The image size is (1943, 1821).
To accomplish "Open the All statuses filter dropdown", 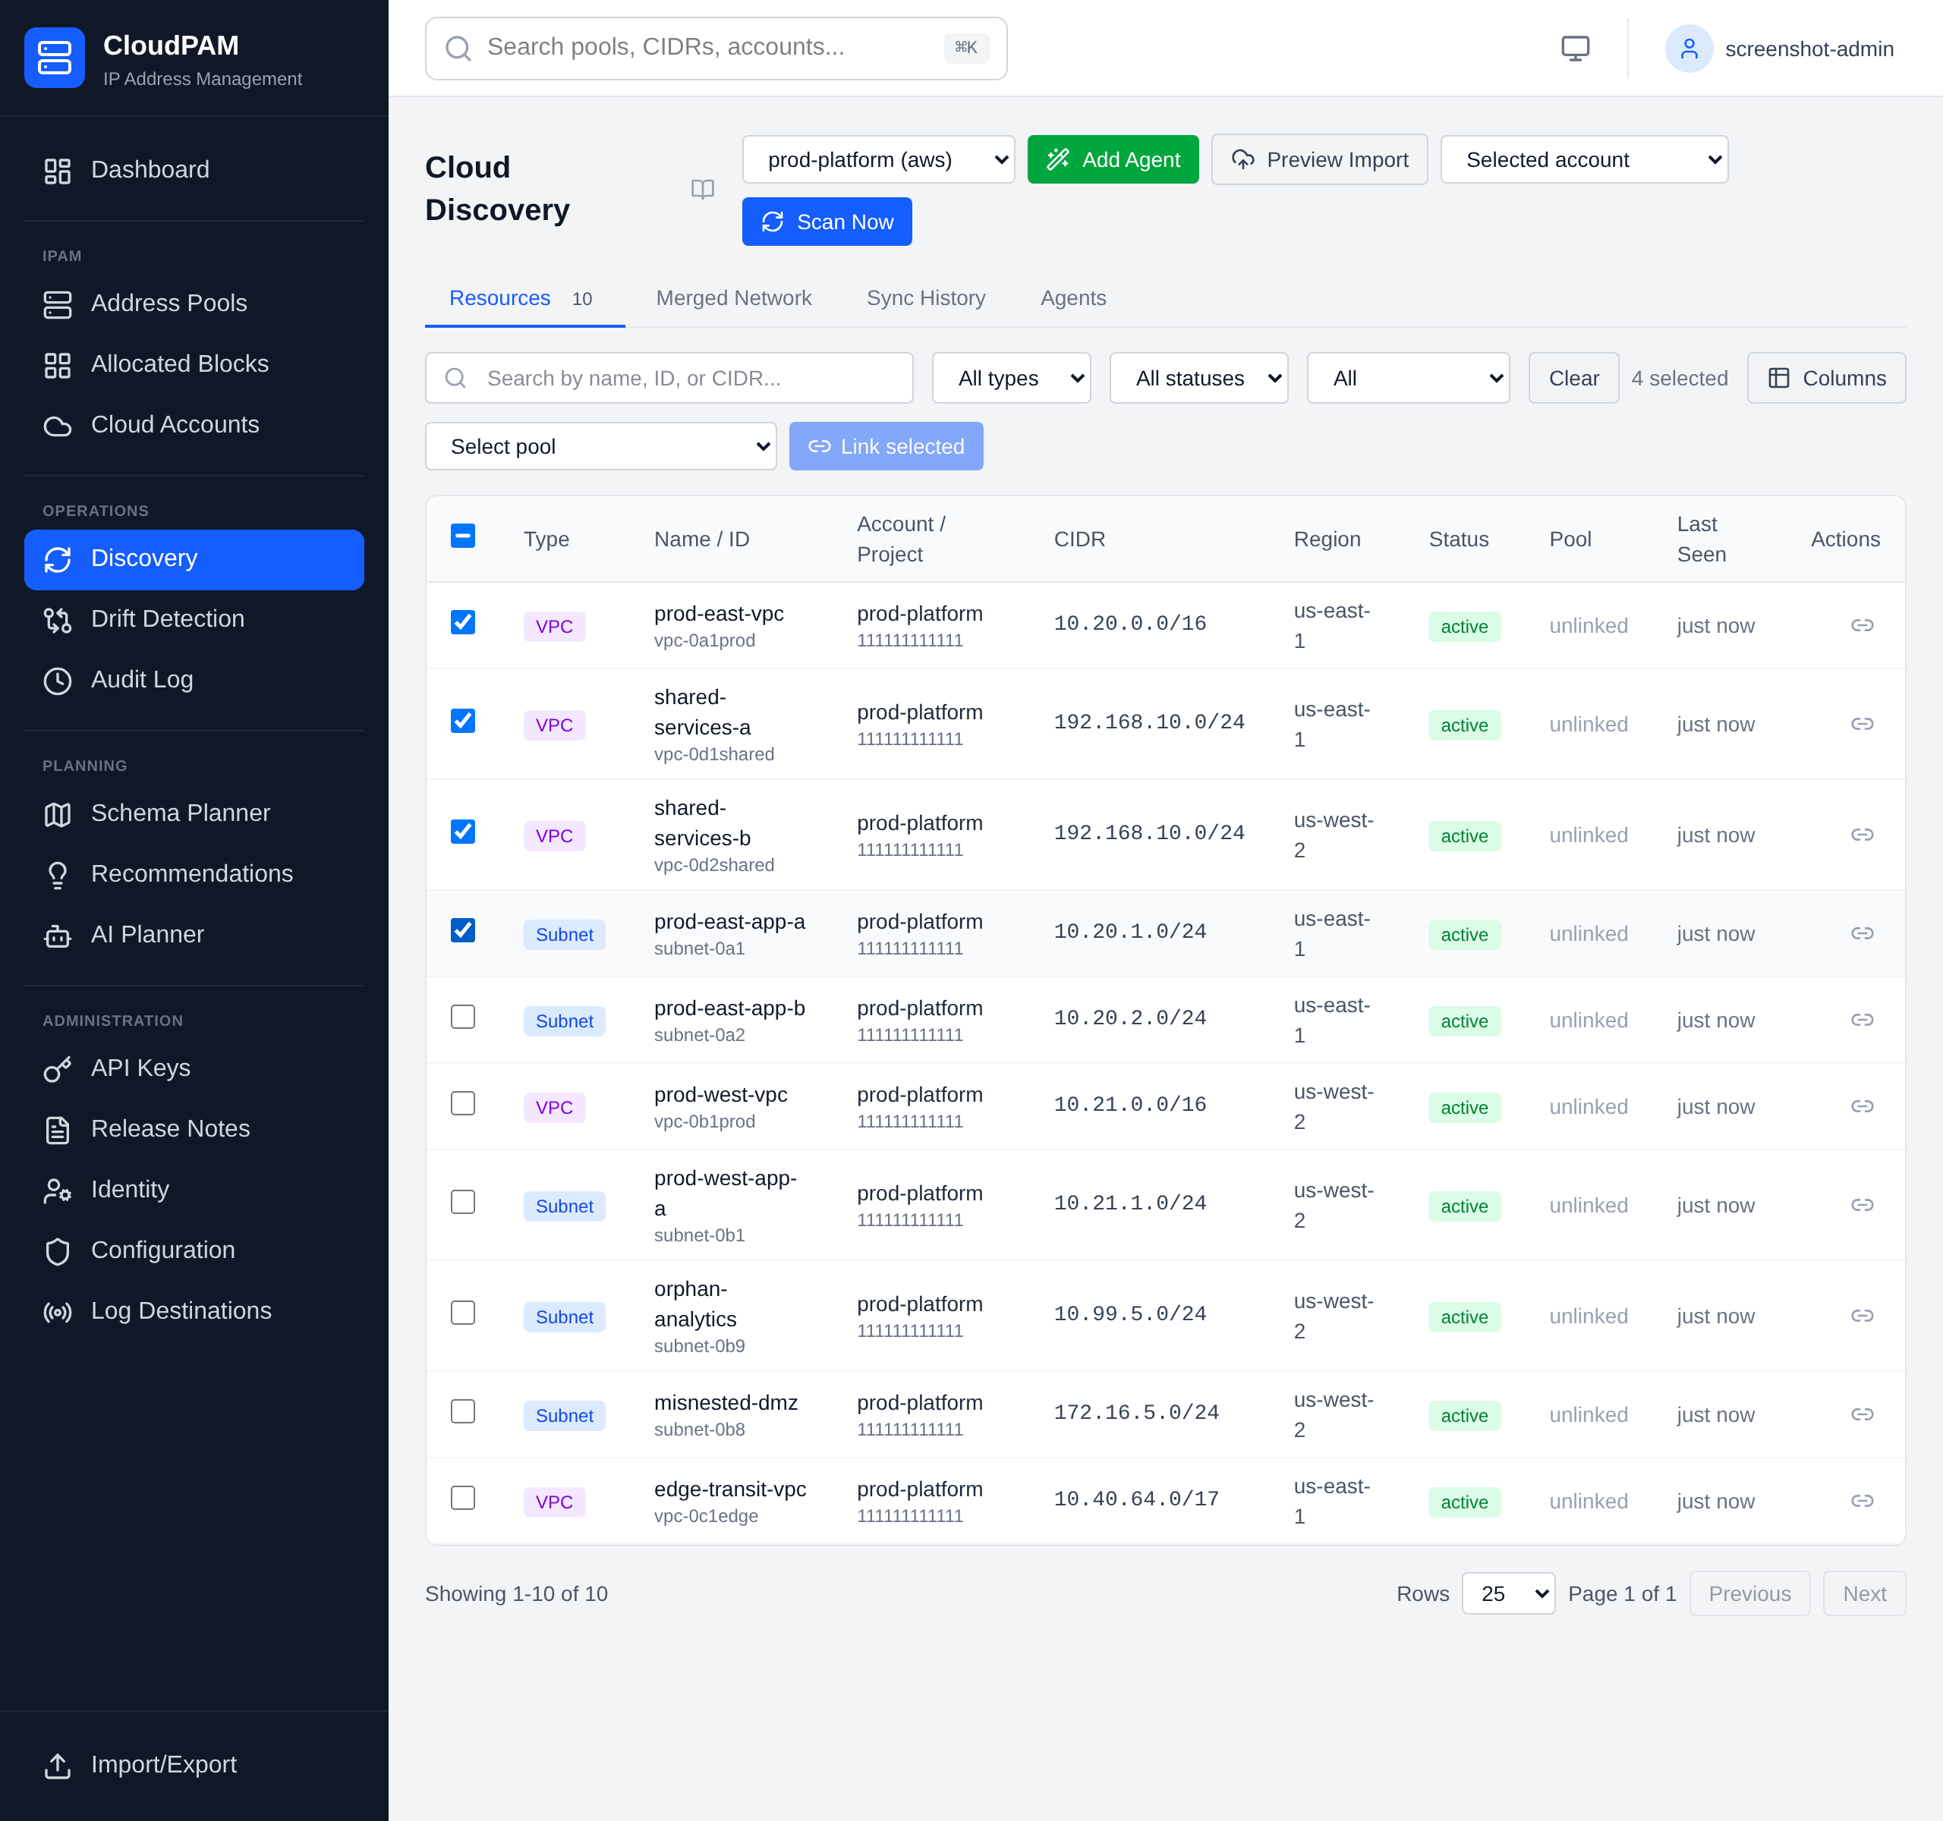I will (x=1198, y=378).
